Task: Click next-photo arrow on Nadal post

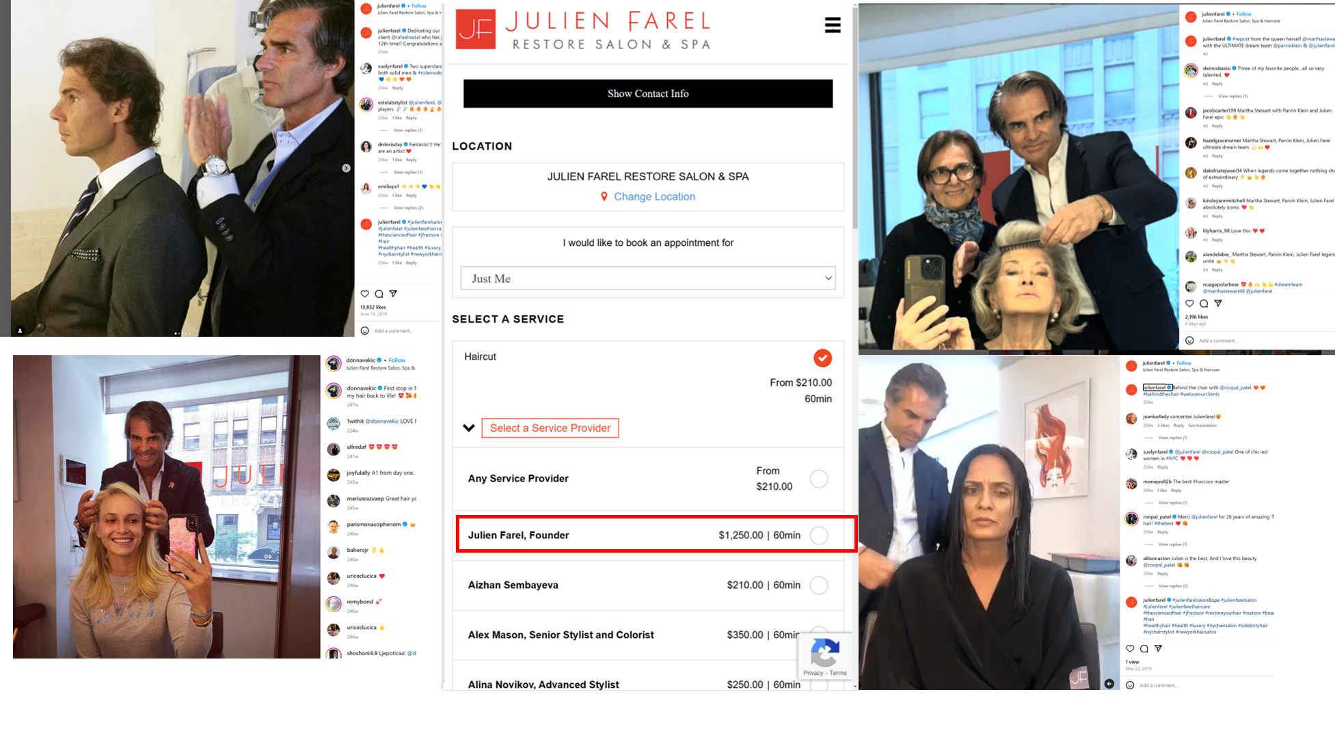Action: 346,168
